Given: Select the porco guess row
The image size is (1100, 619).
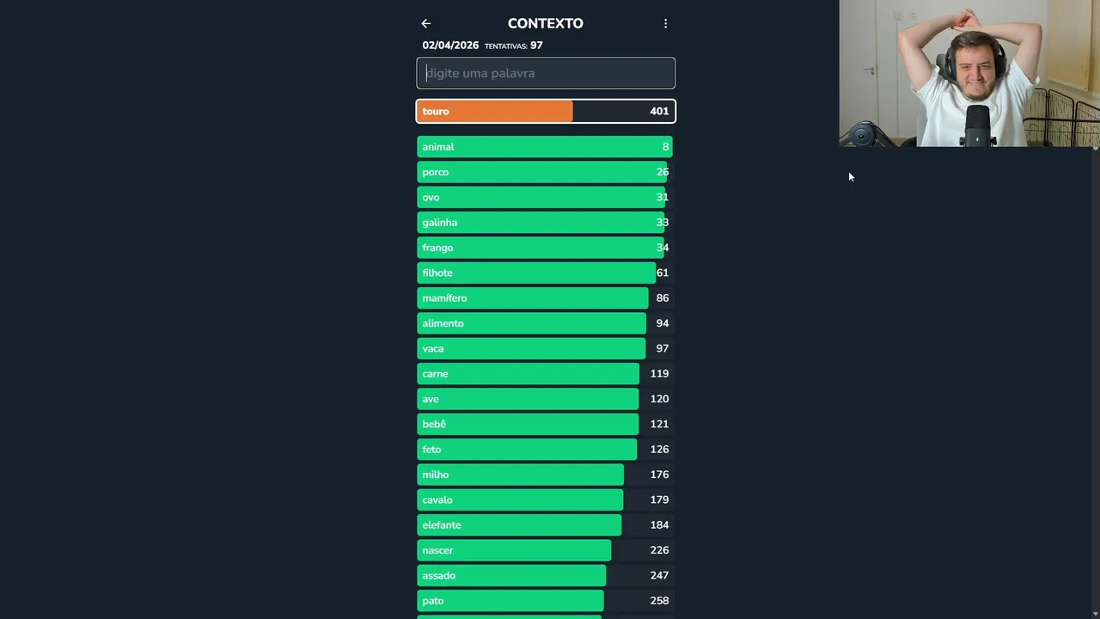Looking at the screenshot, I should 546,172.
